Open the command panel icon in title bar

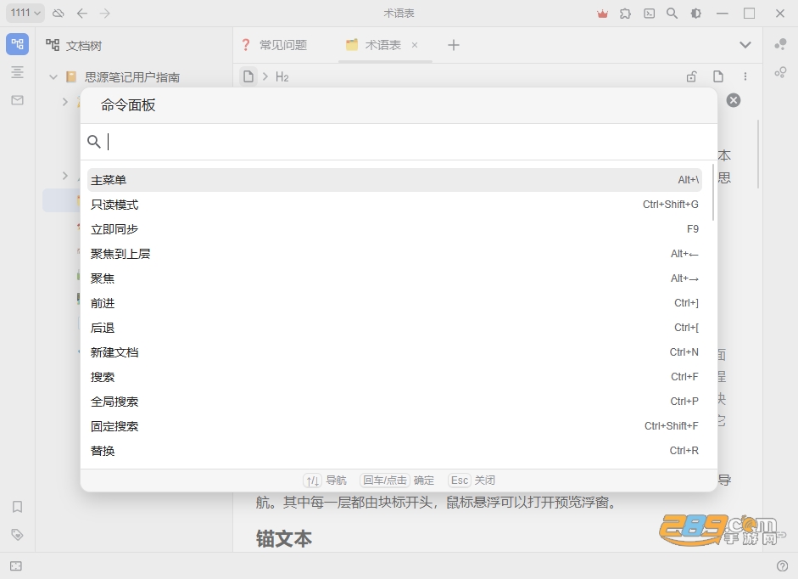point(650,14)
